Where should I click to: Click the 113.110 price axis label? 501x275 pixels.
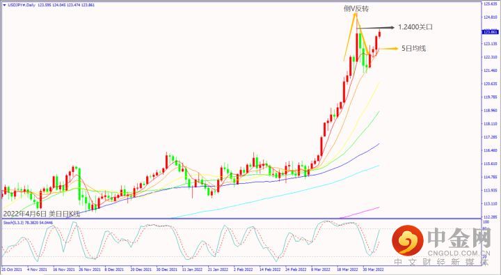pyautogui.click(x=491, y=204)
